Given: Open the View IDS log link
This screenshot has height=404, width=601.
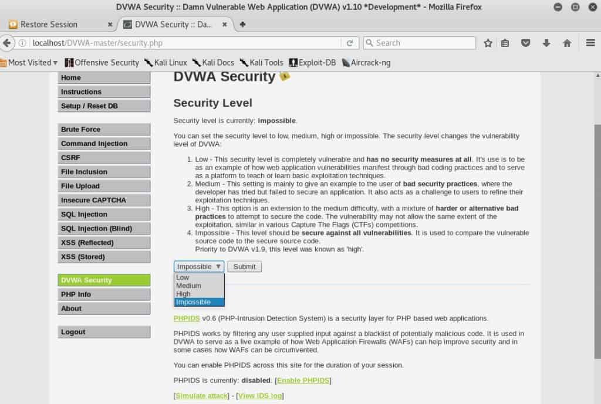Looking at the screenshot, I should [260, 396].
